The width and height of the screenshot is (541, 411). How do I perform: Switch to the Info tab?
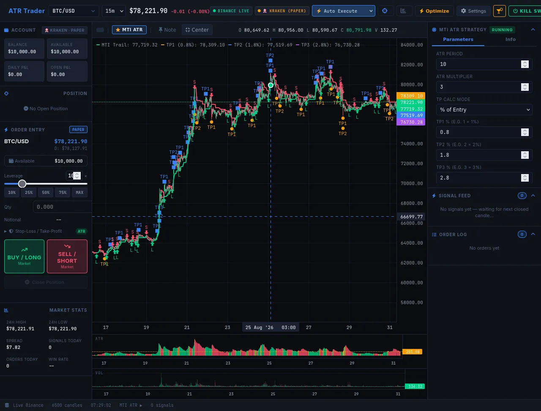tap(511, 39)
